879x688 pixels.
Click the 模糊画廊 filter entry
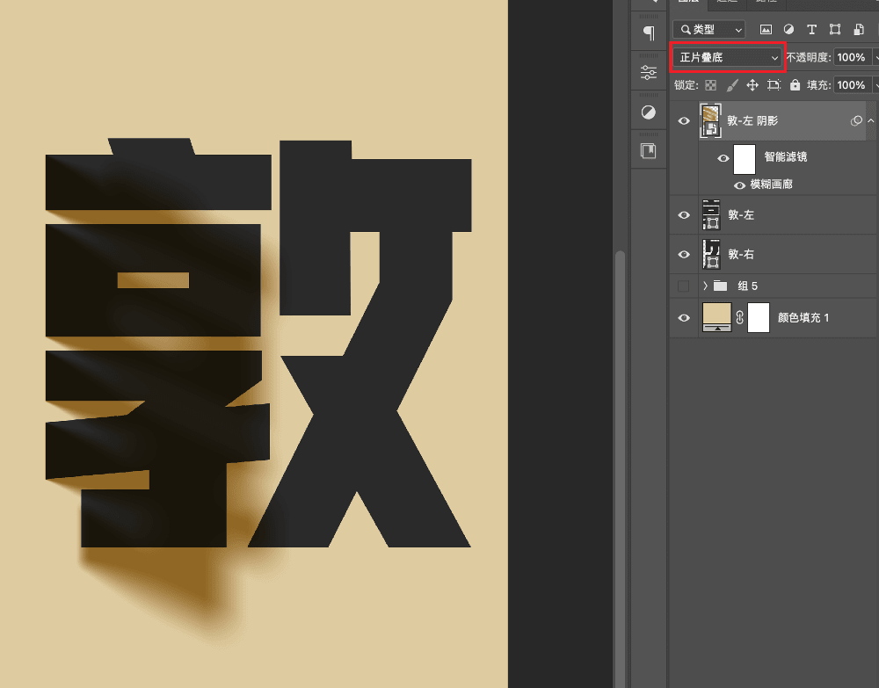772,185
